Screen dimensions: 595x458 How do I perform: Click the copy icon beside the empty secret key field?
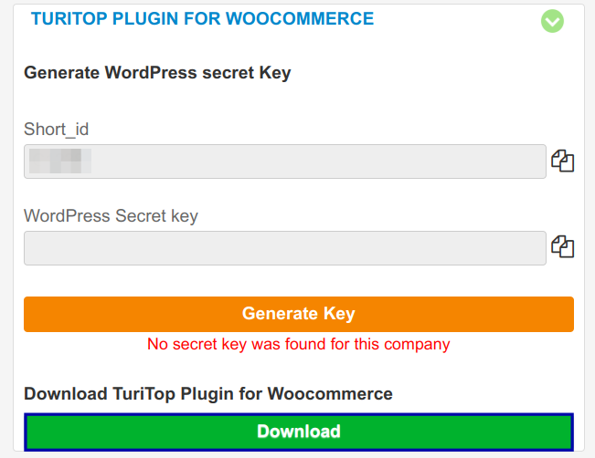(562, 246)
